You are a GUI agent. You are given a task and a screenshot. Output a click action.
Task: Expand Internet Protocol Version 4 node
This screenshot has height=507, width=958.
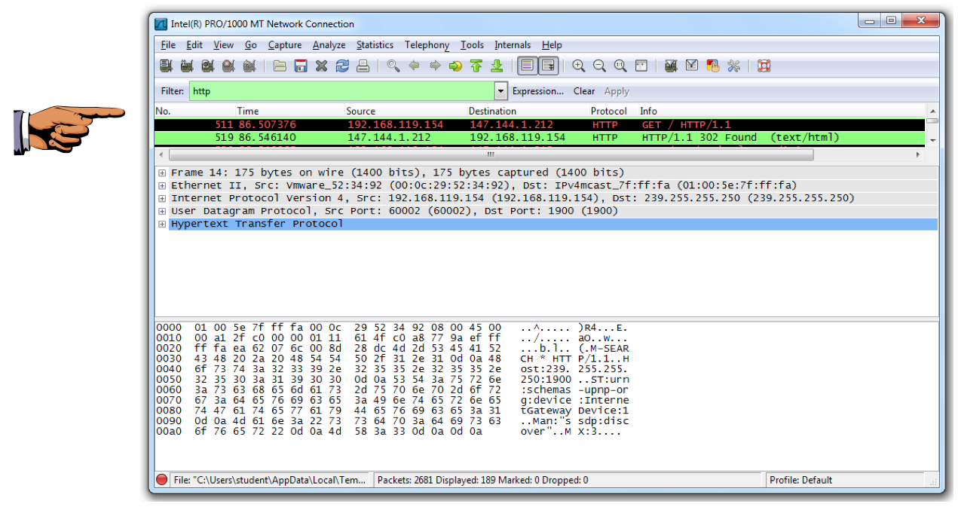tap(162, 198)
